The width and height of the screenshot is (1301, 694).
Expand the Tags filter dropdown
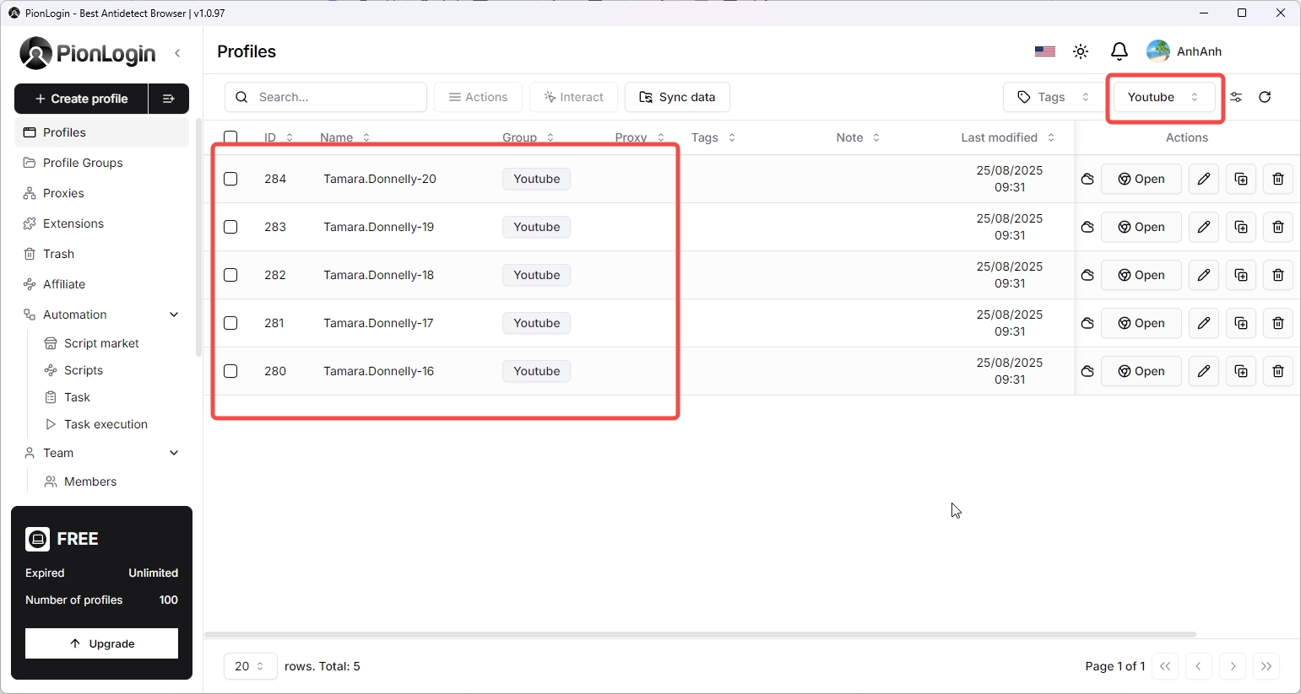coord(1053,97)
